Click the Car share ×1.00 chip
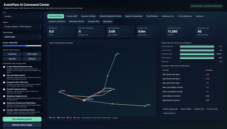Viewport: 227px width, 129px height. (x=212, y=109)
